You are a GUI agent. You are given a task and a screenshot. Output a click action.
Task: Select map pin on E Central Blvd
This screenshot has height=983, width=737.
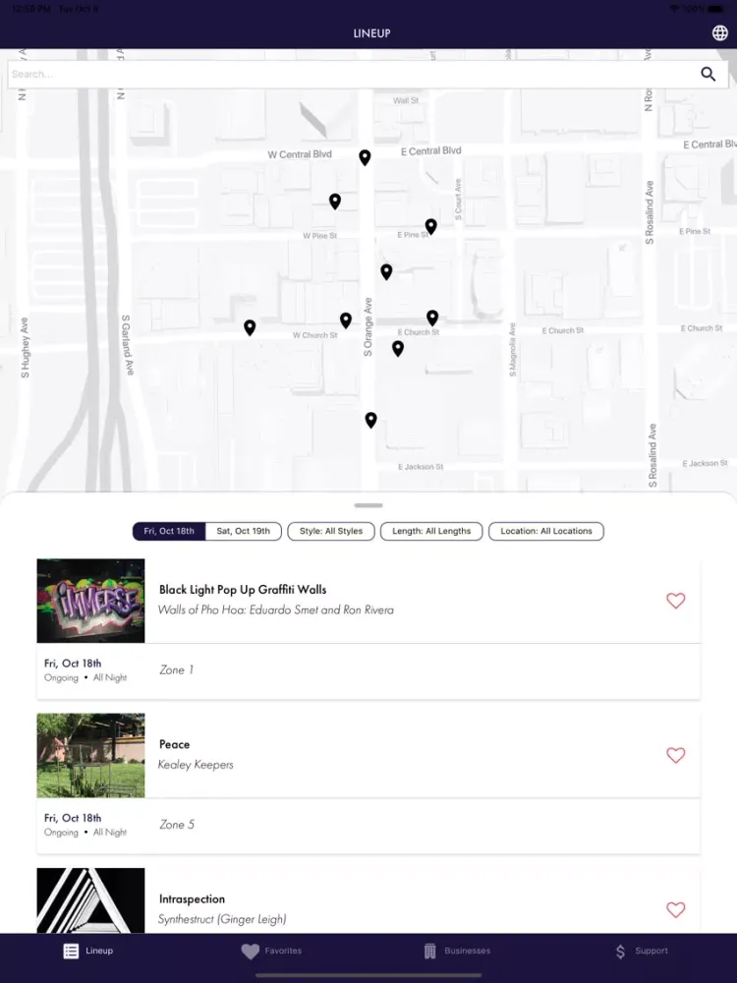point(365,157)
